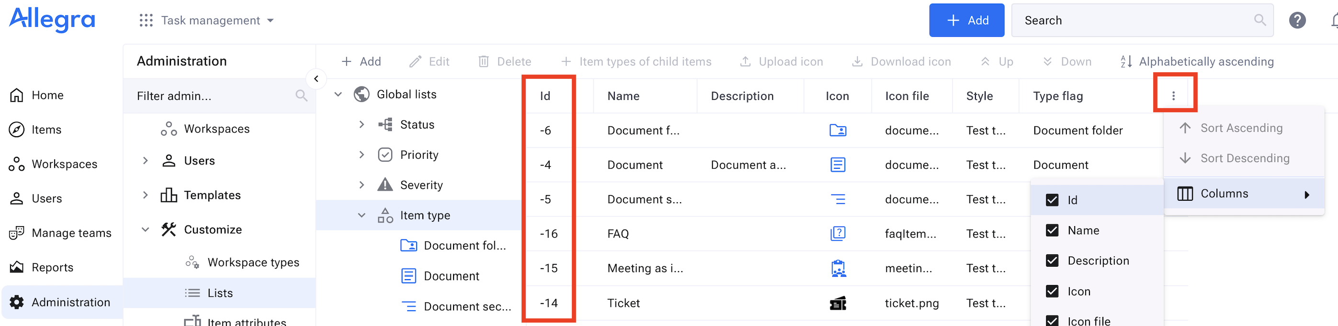Click the blue Add button

click(x=966, y=20)
